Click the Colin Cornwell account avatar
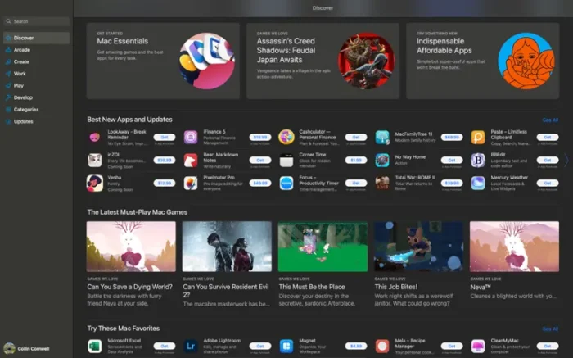The image size is (573, 358). point(9,348)
